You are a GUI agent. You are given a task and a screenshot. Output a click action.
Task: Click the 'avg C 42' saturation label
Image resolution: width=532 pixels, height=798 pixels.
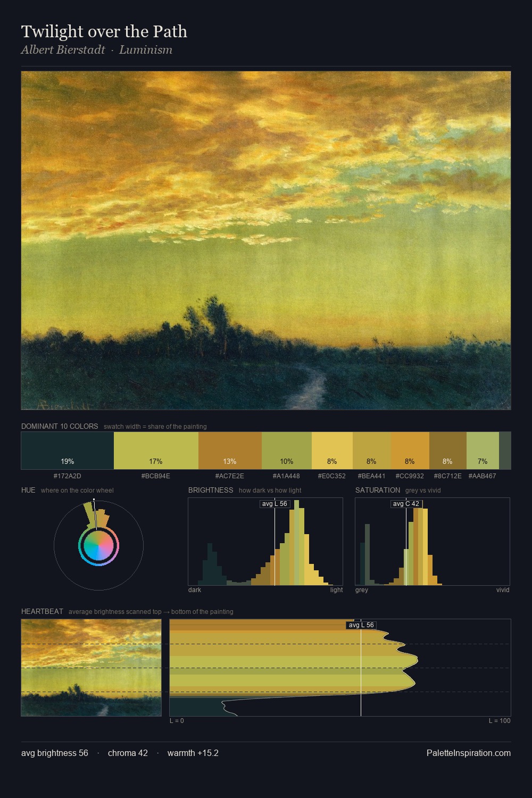(x=406, y=504)
